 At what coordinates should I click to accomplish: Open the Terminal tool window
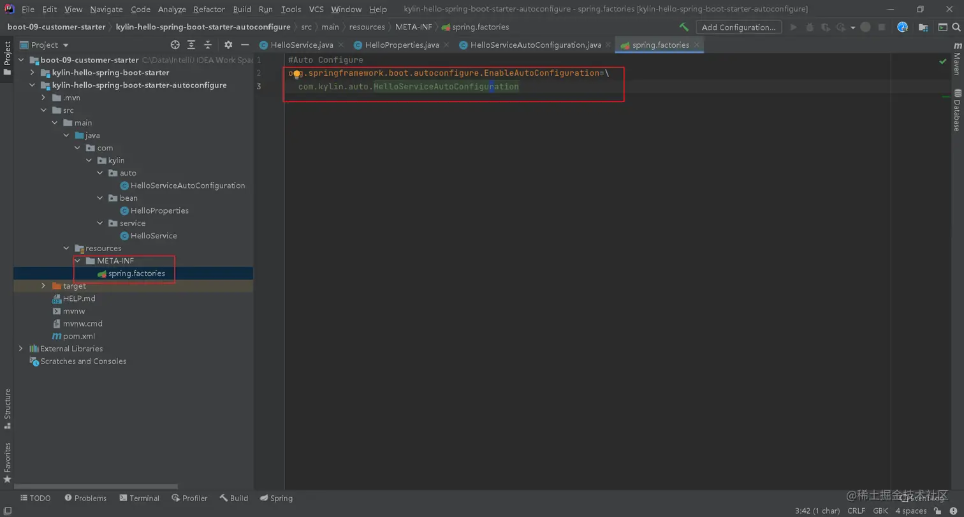click(x=138, y=498)
